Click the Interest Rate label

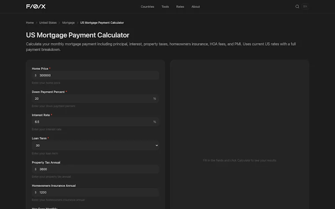pos(41,115)
